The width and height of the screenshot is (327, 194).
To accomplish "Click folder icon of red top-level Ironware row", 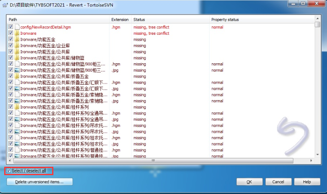I will coord(17,33).
